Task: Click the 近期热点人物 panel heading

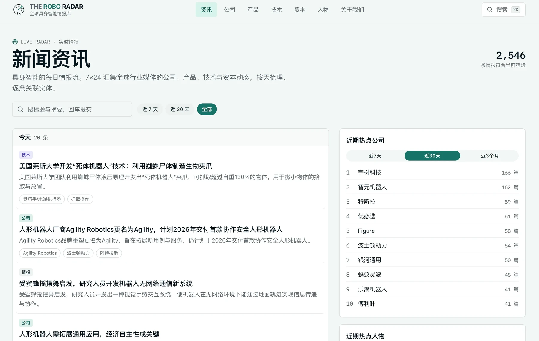Action: (365, 336)
